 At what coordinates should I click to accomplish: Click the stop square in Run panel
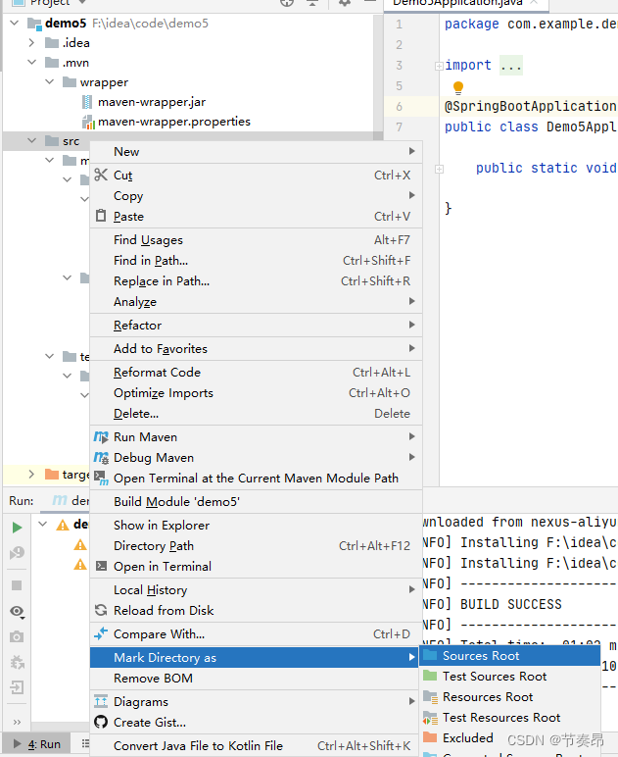click(17, 585)
